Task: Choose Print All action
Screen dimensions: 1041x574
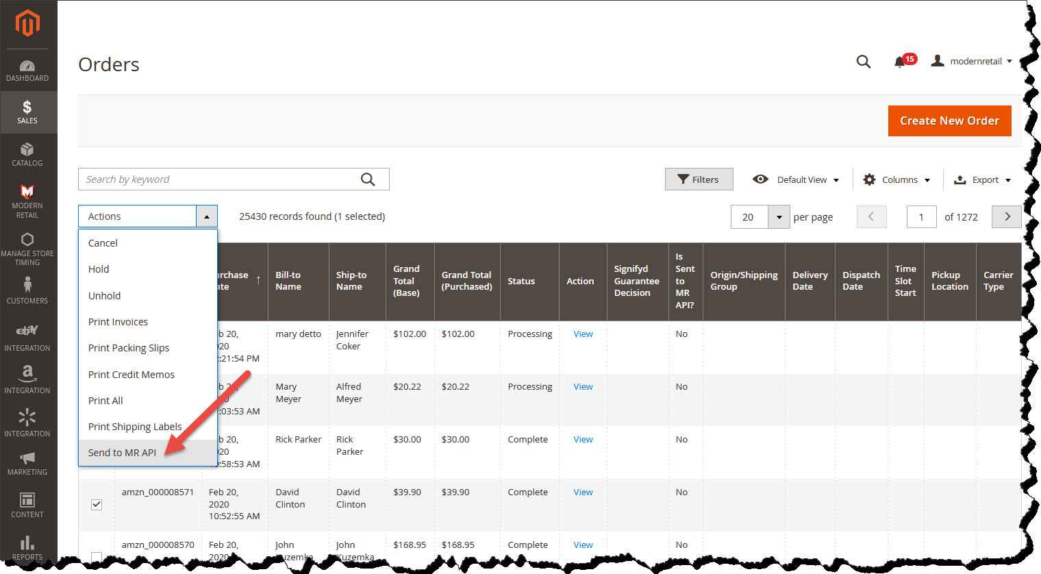Action: coord(148,401)
